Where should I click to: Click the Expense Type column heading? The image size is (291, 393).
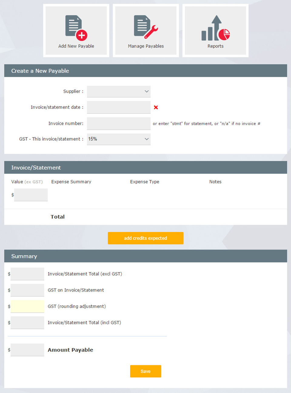coord(145,182)
